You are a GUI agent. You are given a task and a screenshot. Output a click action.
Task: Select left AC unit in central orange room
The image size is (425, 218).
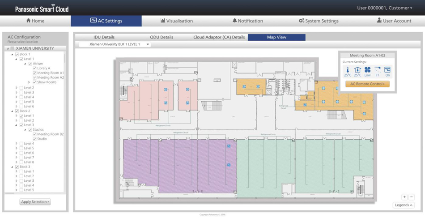(x=244, y=86)
